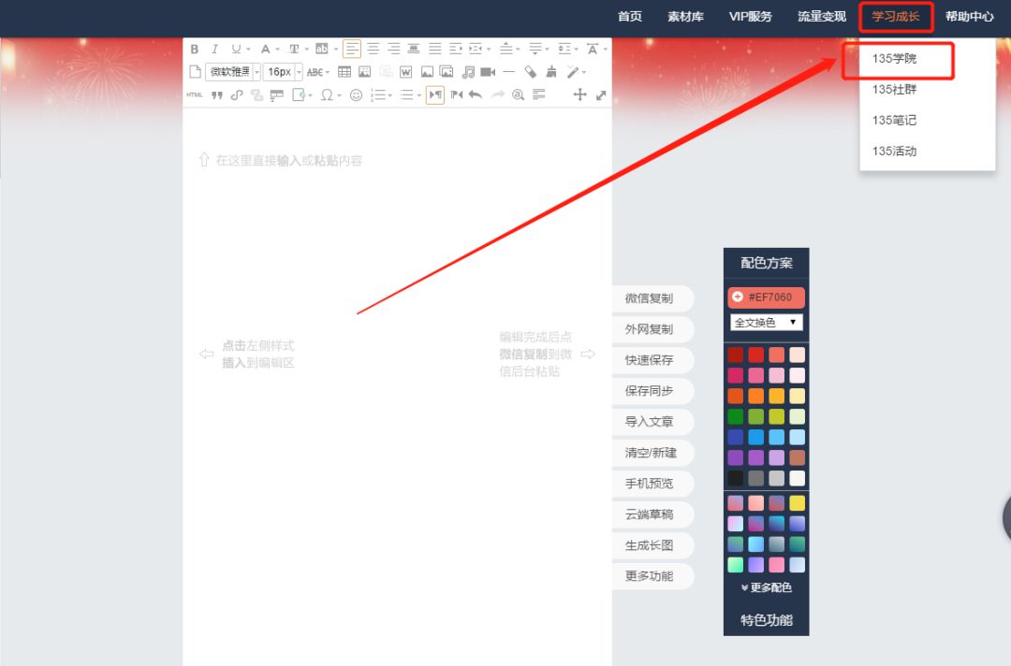Pick the #EF7060 current color button
The width and height of the screenshot is (1011, 666).
pos(766,297)
